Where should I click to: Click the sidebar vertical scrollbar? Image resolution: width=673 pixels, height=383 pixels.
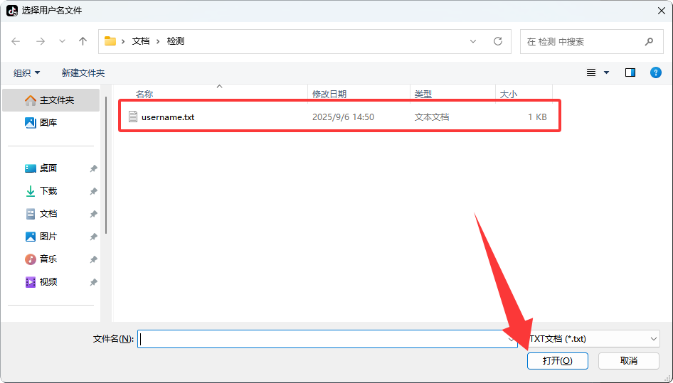point(106,163)
